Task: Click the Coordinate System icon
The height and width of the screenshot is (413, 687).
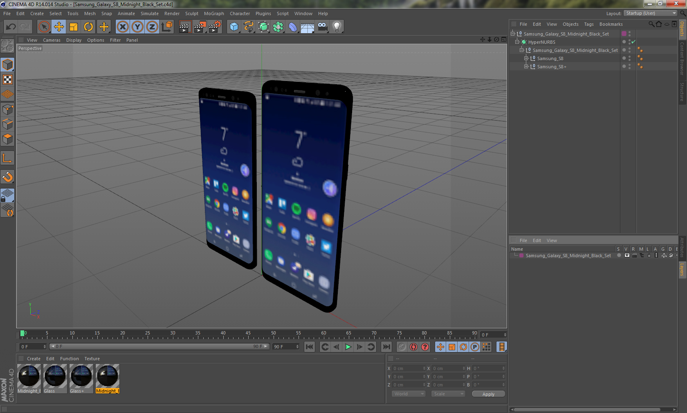Action: (x=167, y=27)
